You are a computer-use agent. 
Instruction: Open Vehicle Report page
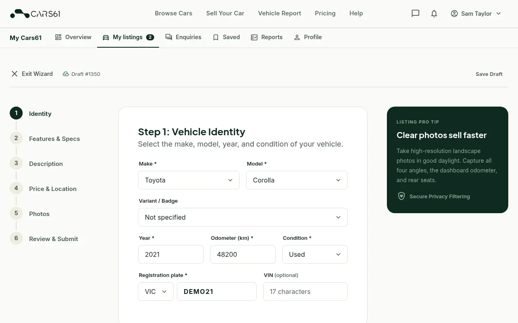280,13
